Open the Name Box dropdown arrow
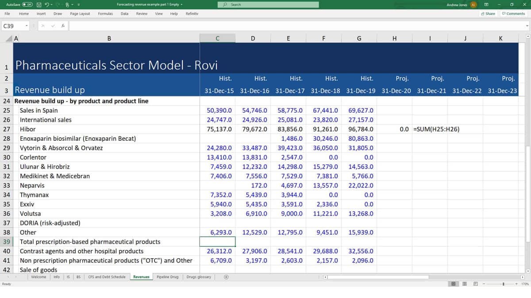Screen dimensions: 531x298 point(27,26)
